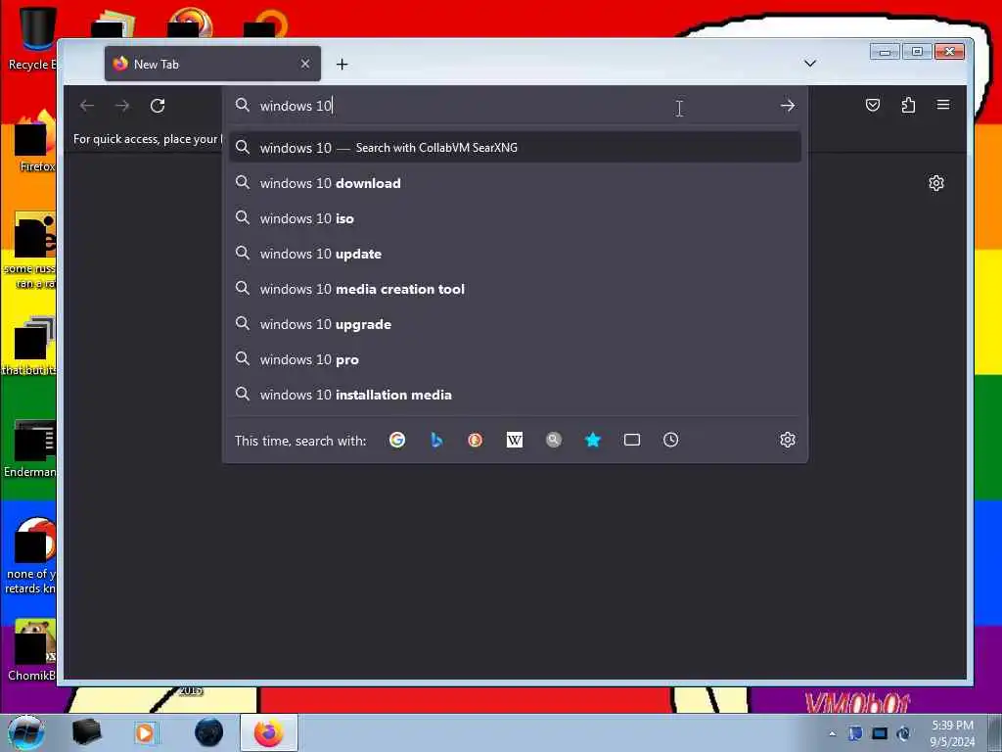Go back one page
Screen dimensions: 1002x752
[x=87, y=106]
